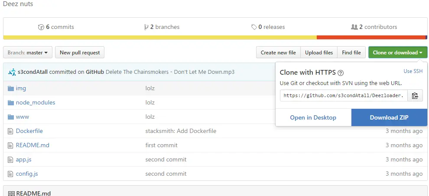Screen dimensions: 429x196
Task: Click the Upload files button
Action: [x=319, y=53]
